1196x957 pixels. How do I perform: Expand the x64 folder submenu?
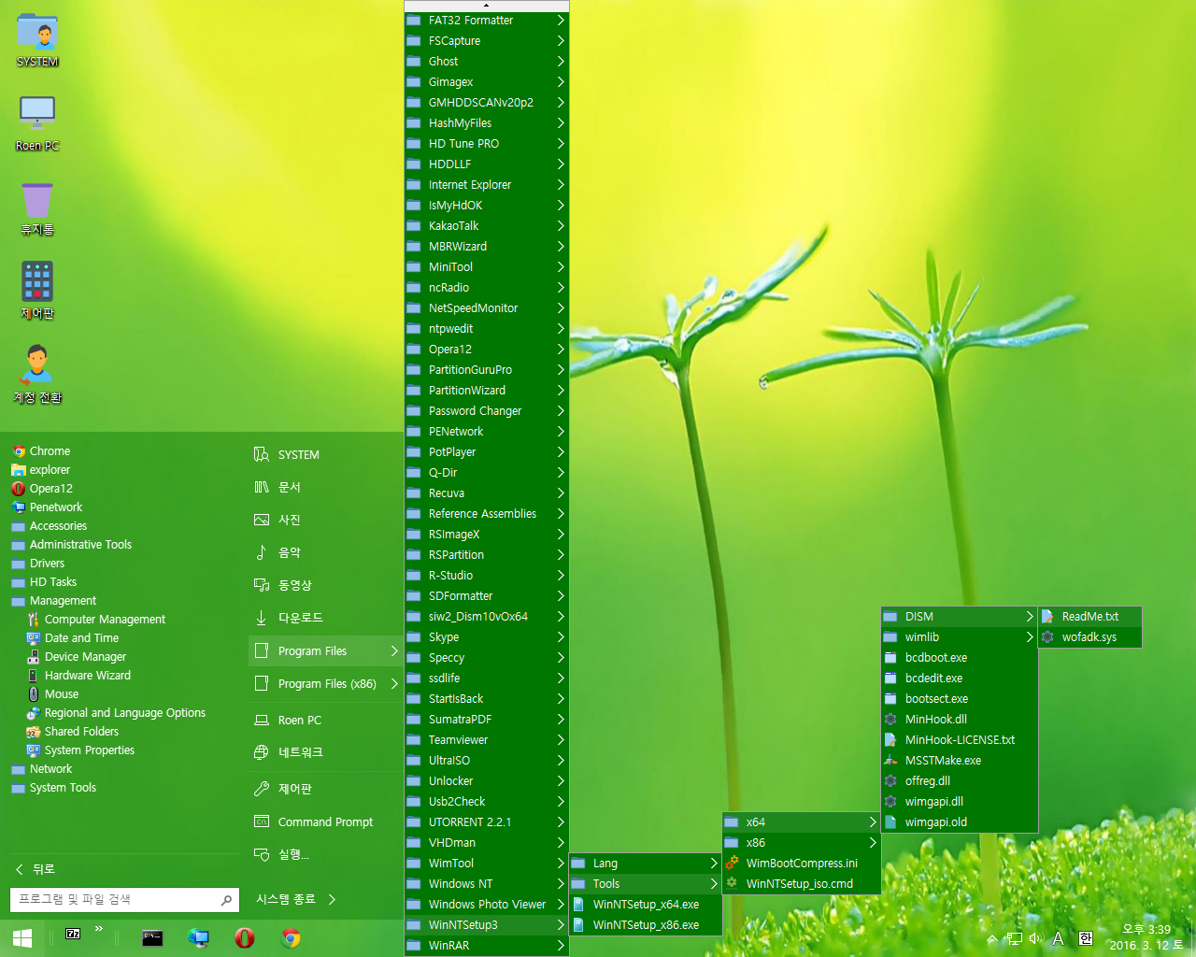(x=873, y=822)
